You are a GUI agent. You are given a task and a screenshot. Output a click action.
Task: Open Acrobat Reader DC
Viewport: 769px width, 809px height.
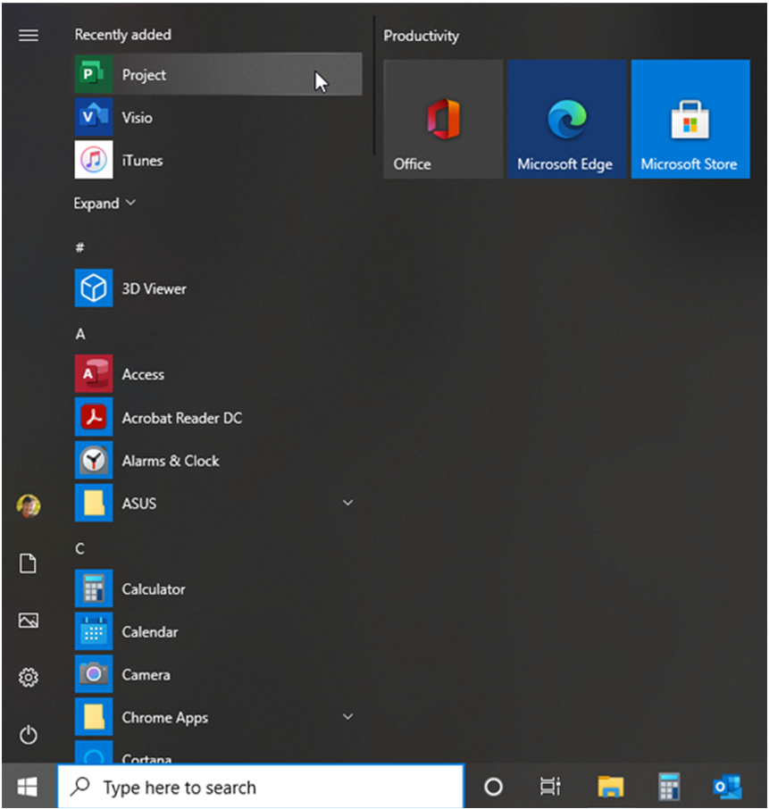(181, 418)
